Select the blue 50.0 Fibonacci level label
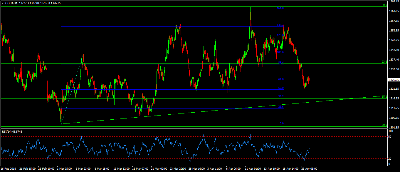Image resolution: width=400 pixels, height=172 pixels. point(280,88)
